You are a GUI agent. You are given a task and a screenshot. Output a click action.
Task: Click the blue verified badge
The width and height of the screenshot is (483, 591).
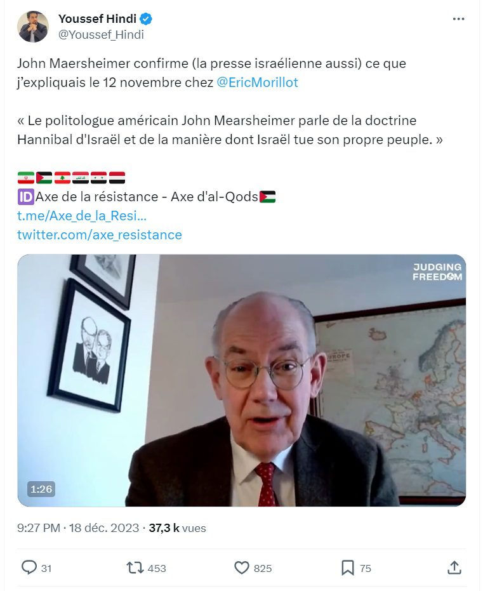pos(146,18)
